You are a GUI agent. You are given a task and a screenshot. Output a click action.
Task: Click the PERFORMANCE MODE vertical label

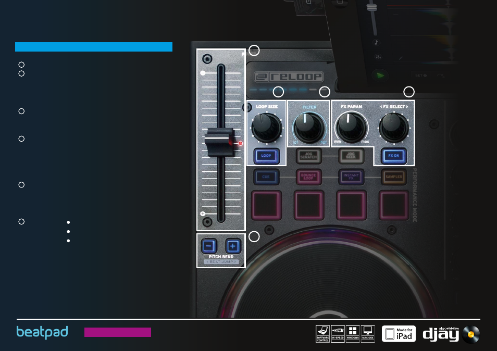pyautogui.click(x=415, y=195)
